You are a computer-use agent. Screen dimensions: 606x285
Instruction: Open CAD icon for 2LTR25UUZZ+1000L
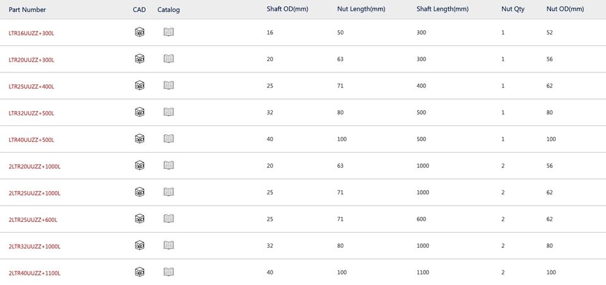(x=140, y=192)
